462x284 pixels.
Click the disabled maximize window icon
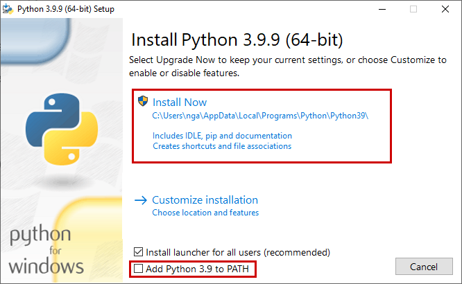click(x=413, y=9)
